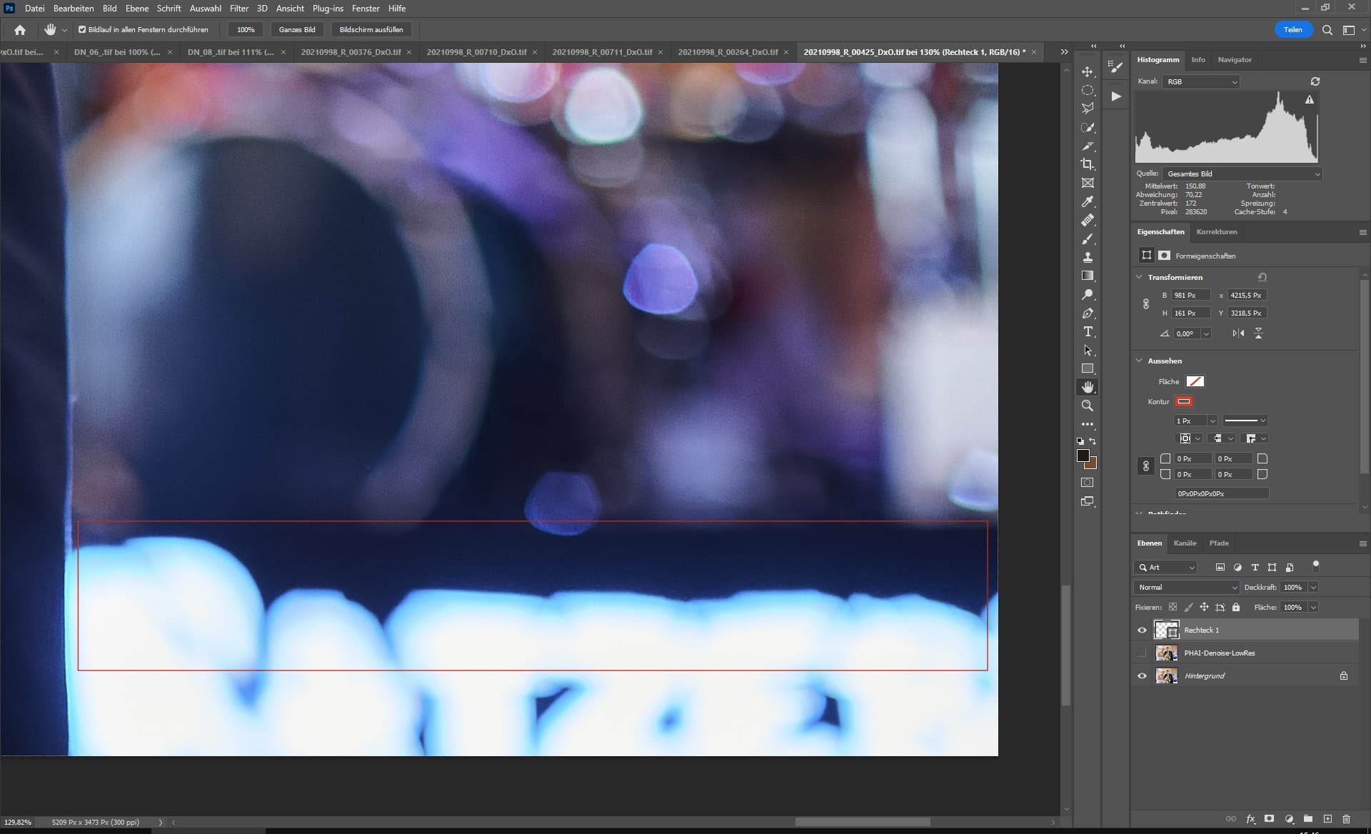Select the Gradient tool
Viewport: 1371px width, 834px height.
pyautogui.click(x=1087, y=276)
